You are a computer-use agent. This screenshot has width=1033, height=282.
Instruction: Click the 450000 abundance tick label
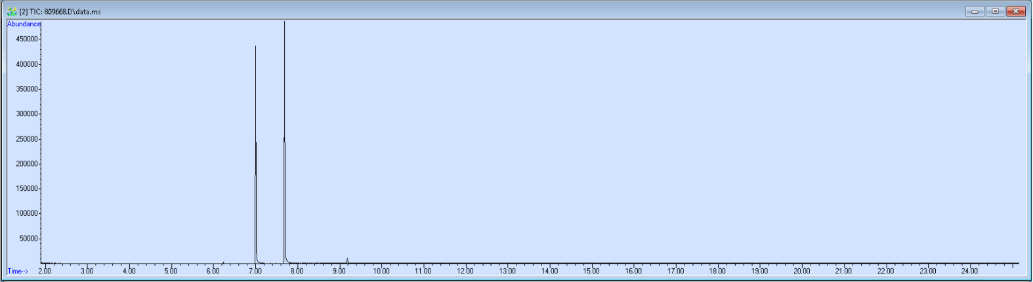pyautogui.click(x=27, y=39)
